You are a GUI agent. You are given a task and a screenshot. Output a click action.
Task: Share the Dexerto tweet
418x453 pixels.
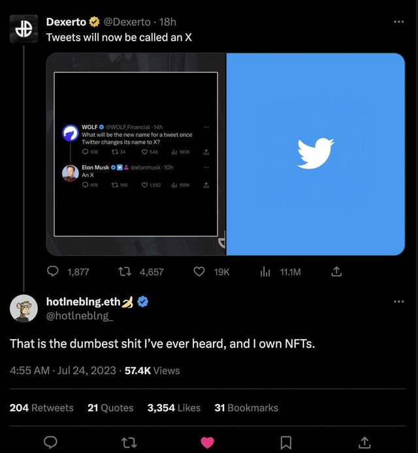click(337, 272)
